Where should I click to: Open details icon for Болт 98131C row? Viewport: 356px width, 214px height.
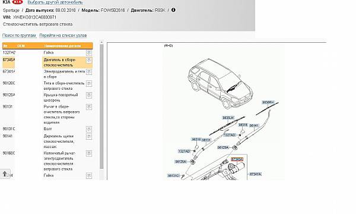point(89,129)
